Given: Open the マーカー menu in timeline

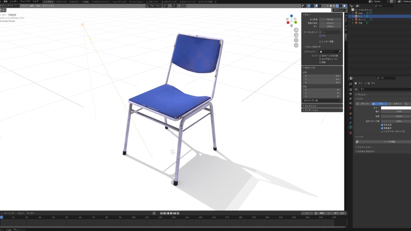Looking at the screenshot, I should click(31, 213).
